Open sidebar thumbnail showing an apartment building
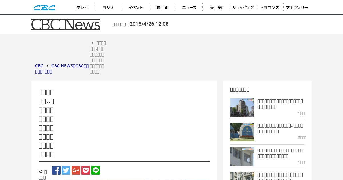 click(x=242, y=108)
